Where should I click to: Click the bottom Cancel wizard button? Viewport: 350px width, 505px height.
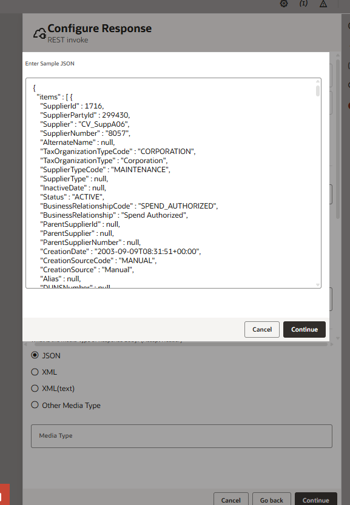point(231,500)
